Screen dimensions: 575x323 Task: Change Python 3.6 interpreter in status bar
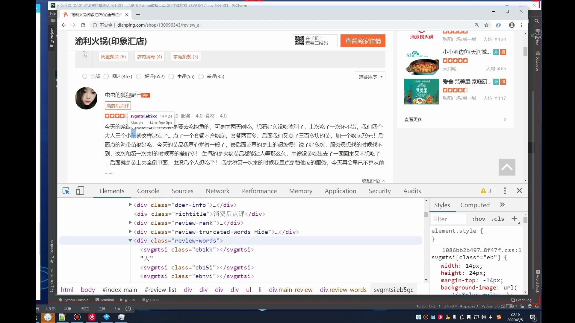pos(499,306)
